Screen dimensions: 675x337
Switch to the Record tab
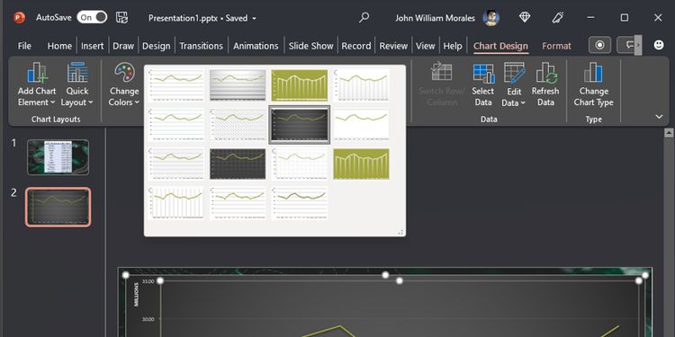(x=356, y=46)
